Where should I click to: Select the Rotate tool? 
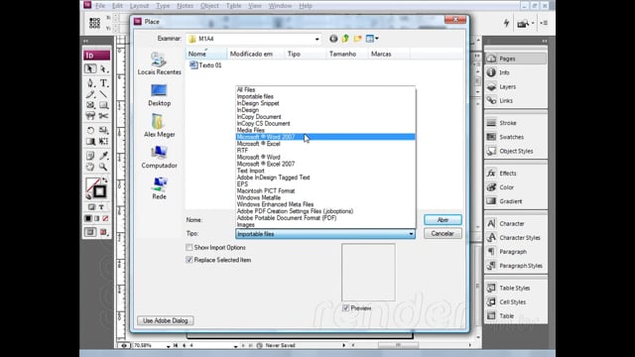[90, 130]
